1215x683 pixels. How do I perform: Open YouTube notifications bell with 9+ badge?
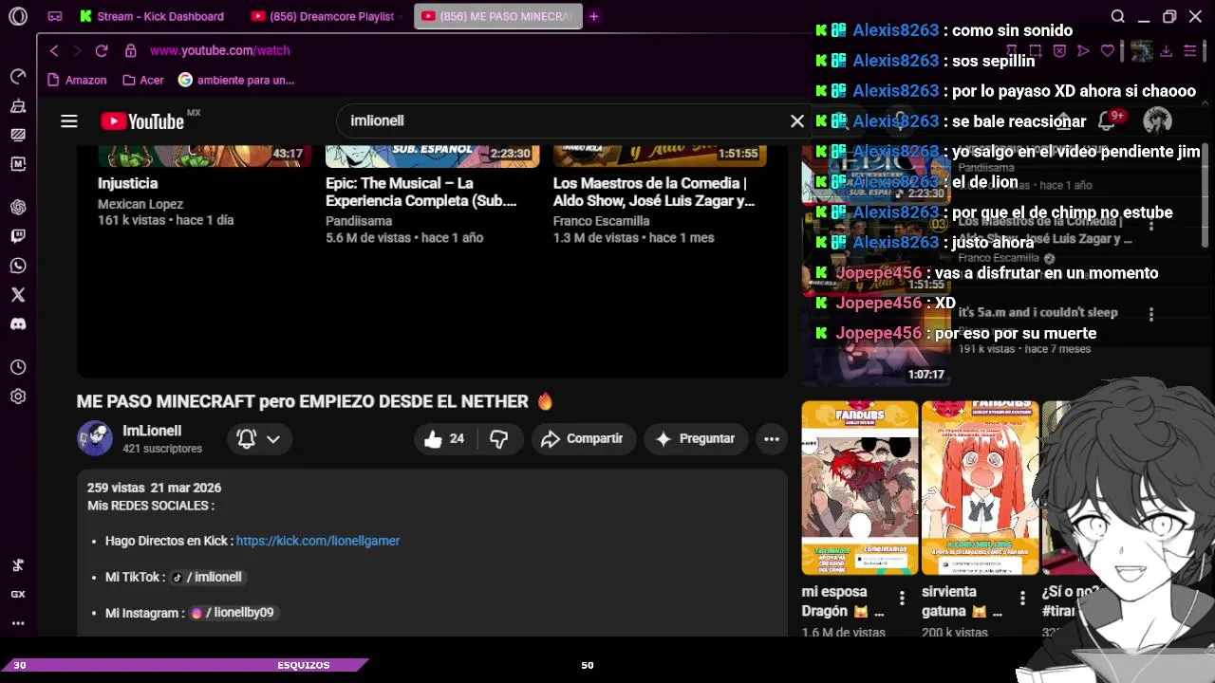(1107, 120)
